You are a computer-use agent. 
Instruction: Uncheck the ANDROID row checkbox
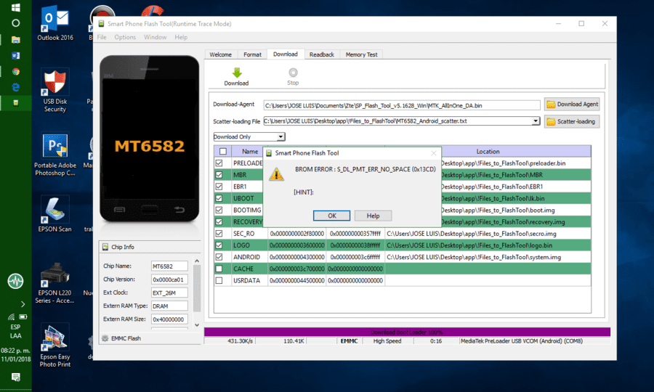coord(219,257)
